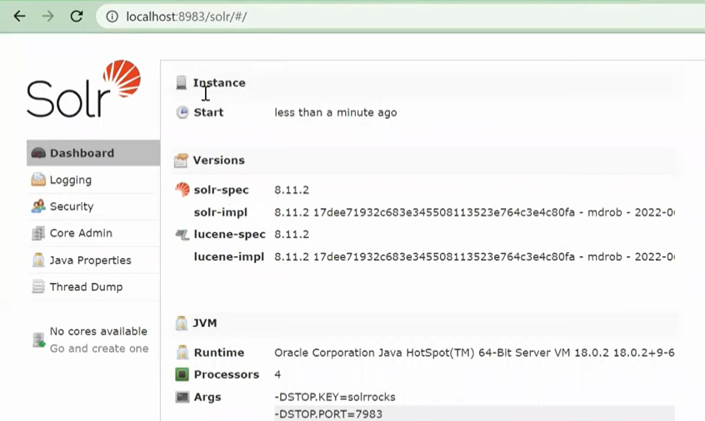Click the Core Admin server icon

38,233
